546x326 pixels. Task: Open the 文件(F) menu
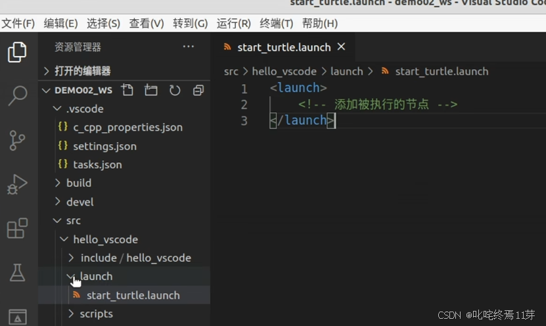pos(18,24)
